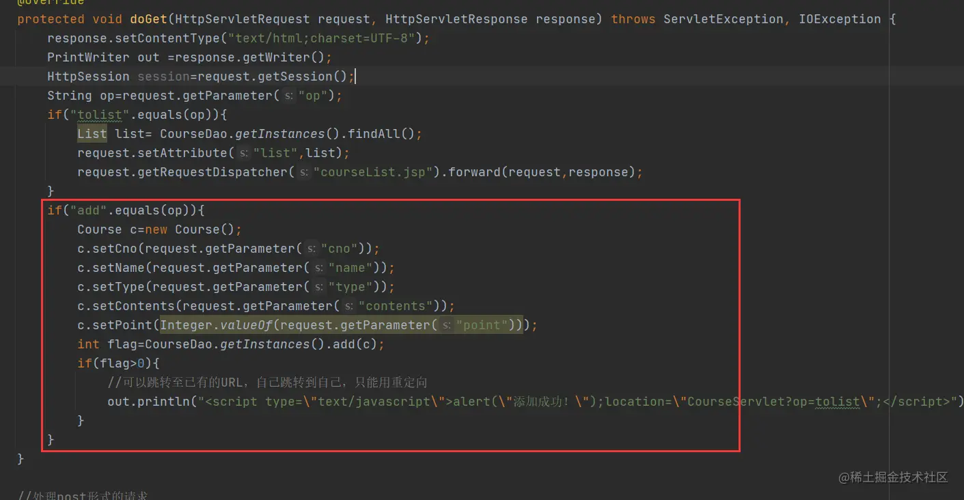Viewport: 964px width, 500px height.
Task: Click the Integer class name
Action: [186, 325]
